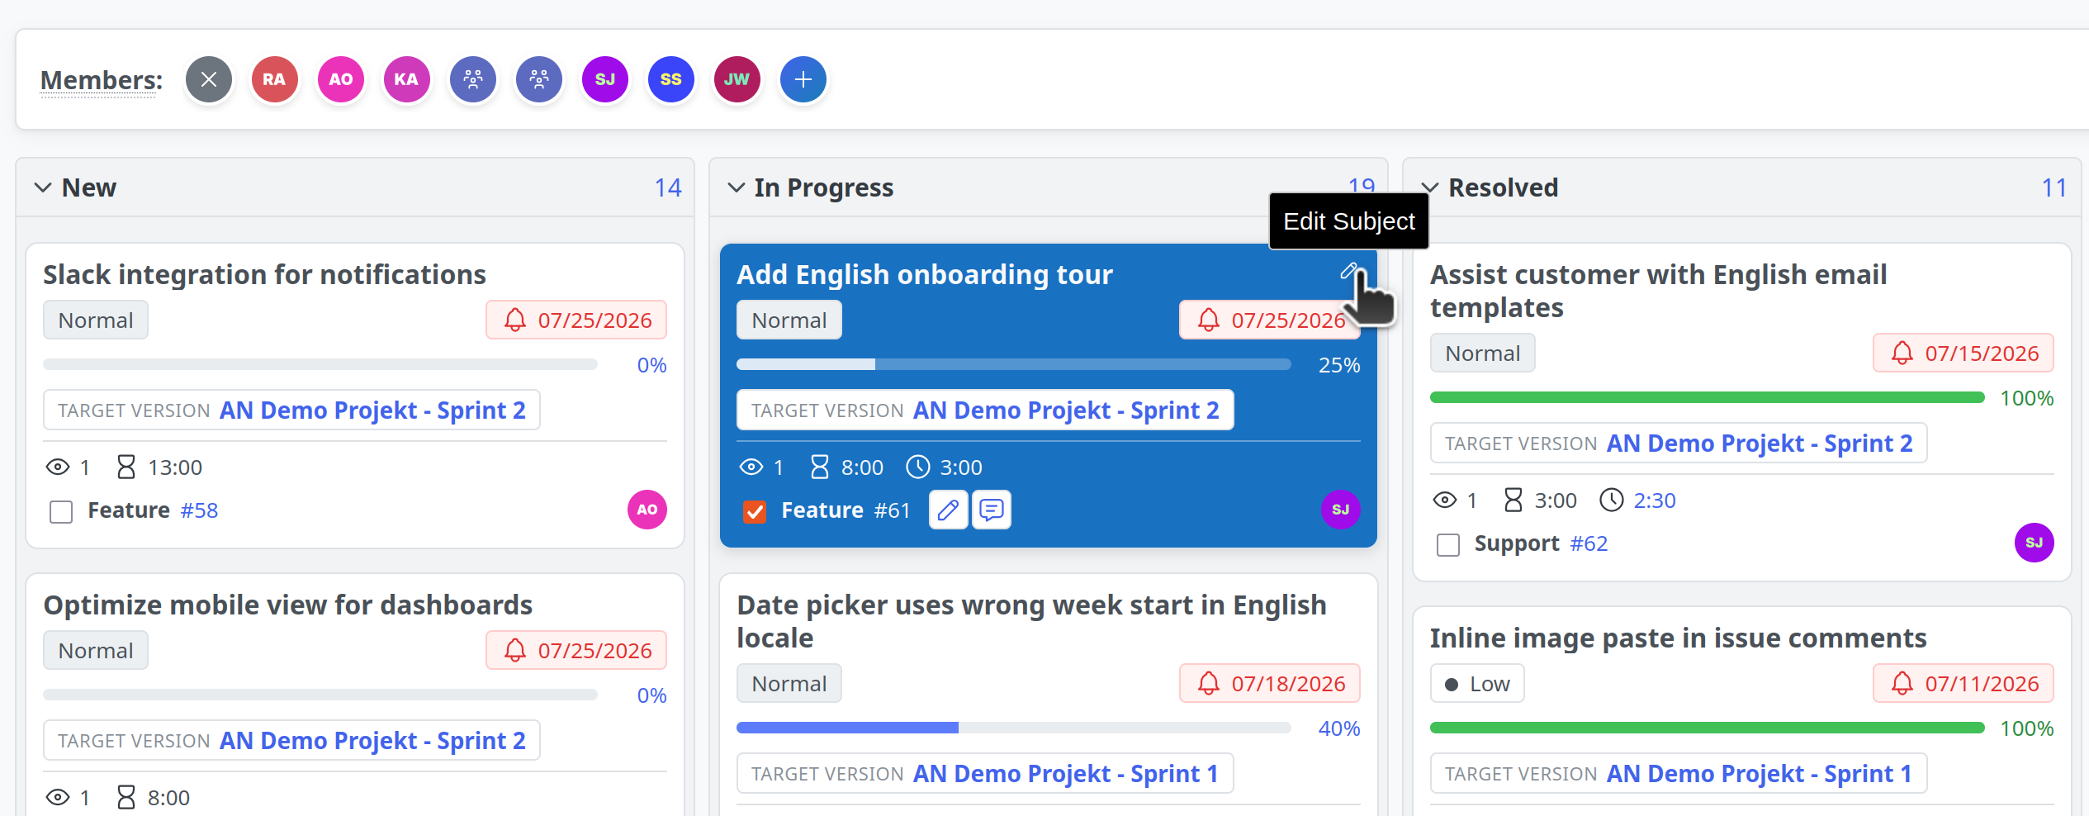
Task: Click New column count 14
Action: [668, 188]
